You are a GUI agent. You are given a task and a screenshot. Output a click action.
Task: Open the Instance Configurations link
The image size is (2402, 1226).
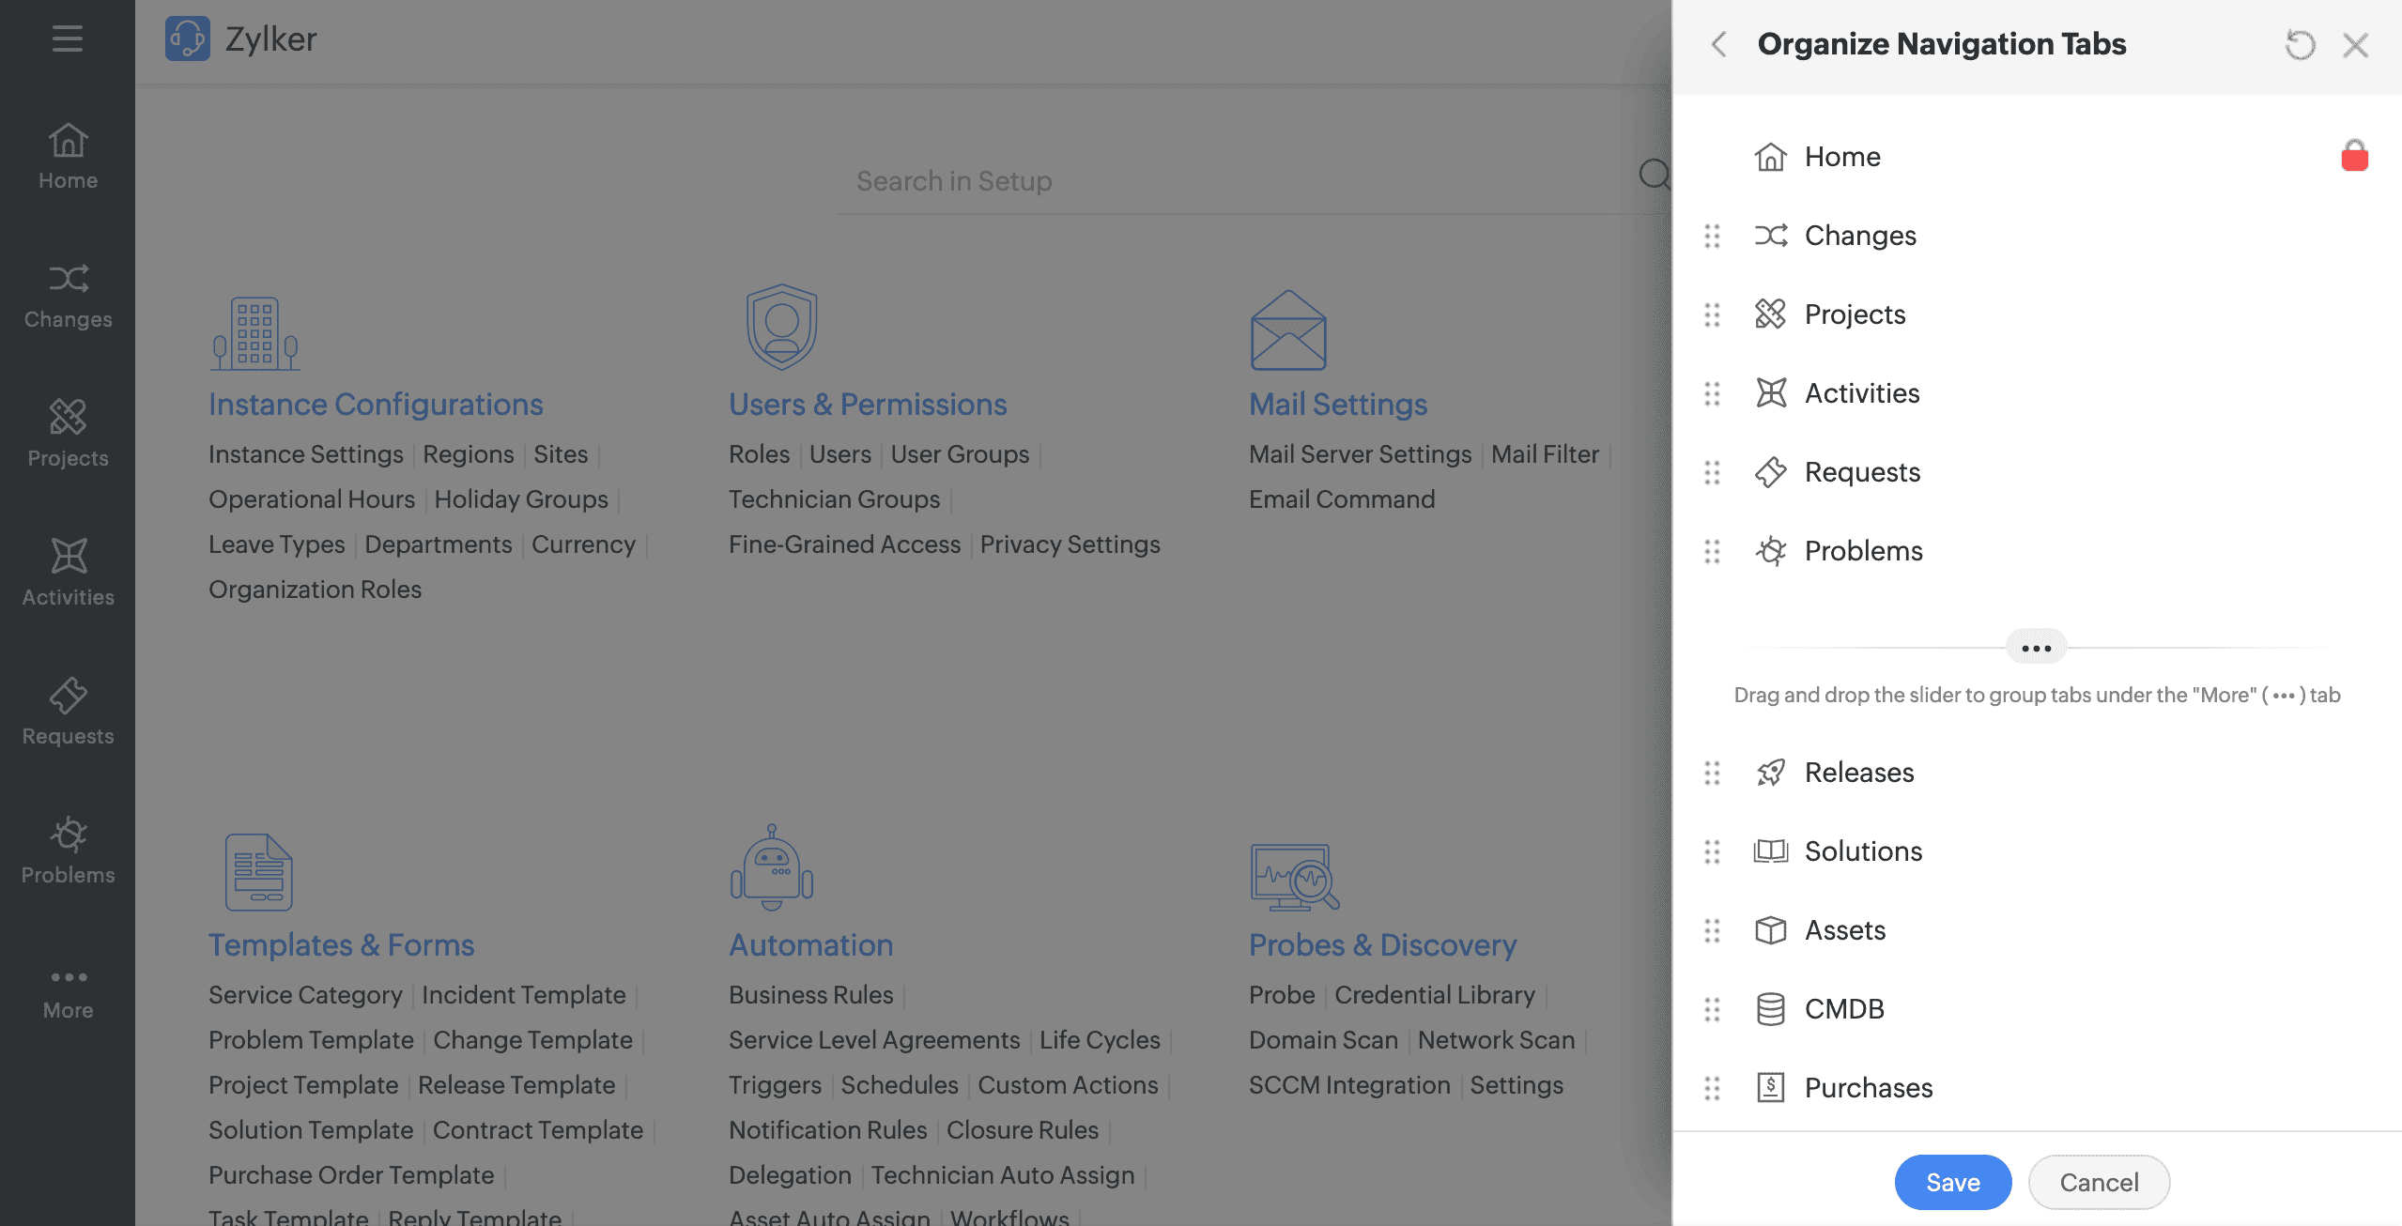point(376,404)
